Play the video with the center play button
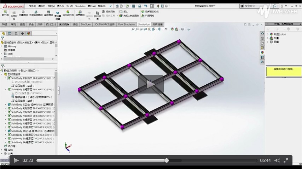 click(151, 84)
